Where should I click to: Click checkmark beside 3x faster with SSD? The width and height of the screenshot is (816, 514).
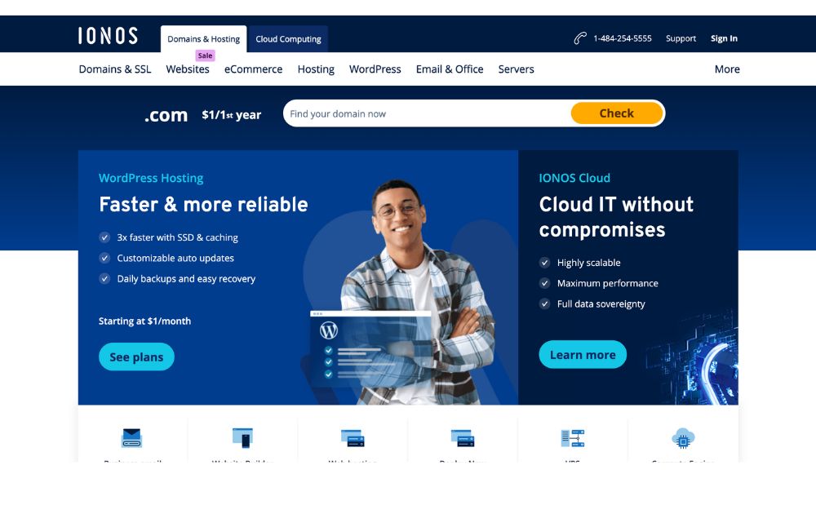[x=104, y=237]
